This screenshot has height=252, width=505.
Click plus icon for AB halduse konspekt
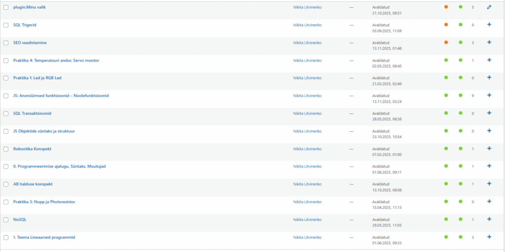click(x=489, y=183)
